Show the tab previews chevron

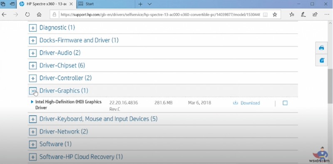[149, 4]
